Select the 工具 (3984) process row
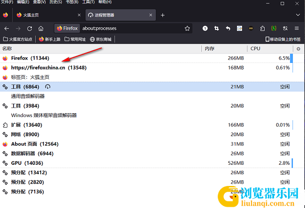 pos(152,106)
